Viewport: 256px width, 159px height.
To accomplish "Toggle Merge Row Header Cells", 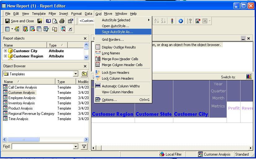I will tap(123, 59).
